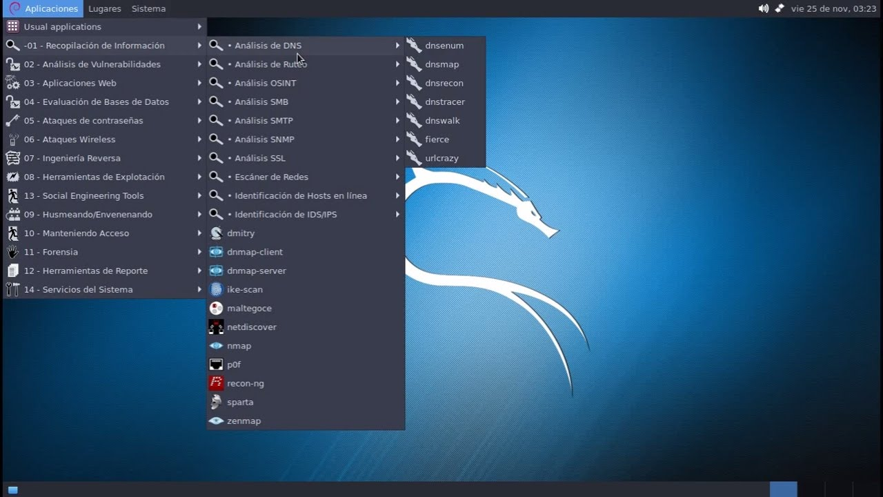Click the Ataques Wireless antenna icon
This screenshot has height=497, width=883.
pos(12,139)
